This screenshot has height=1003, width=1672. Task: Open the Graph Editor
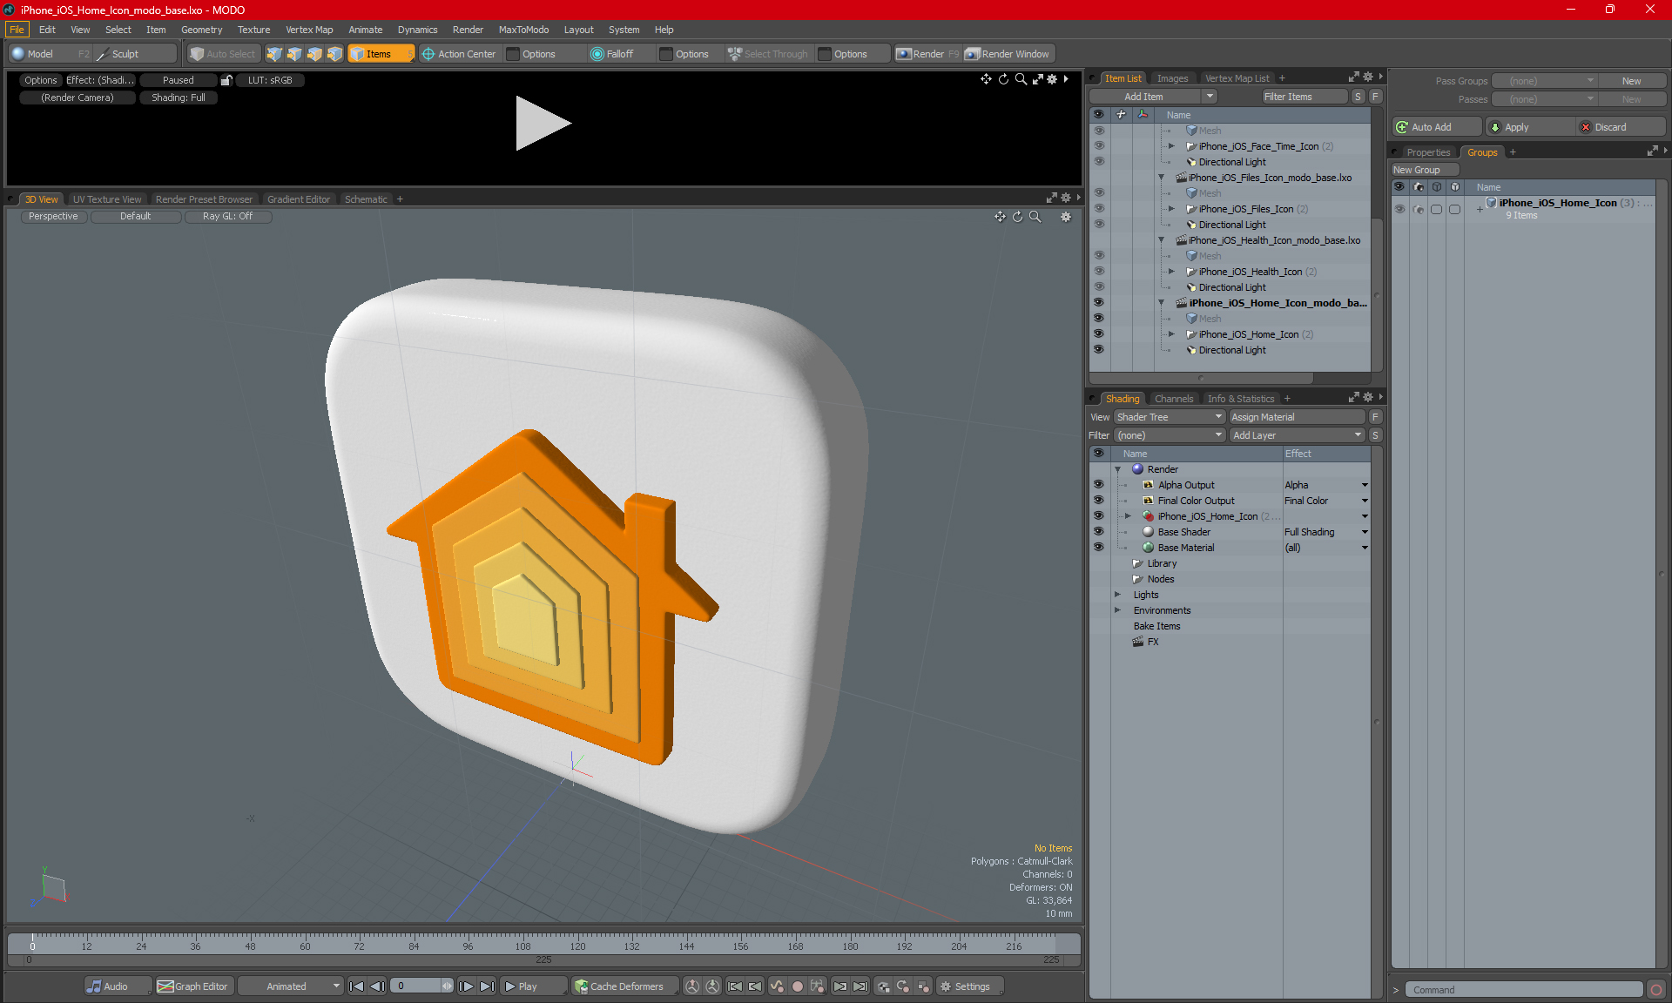point(193,986)
